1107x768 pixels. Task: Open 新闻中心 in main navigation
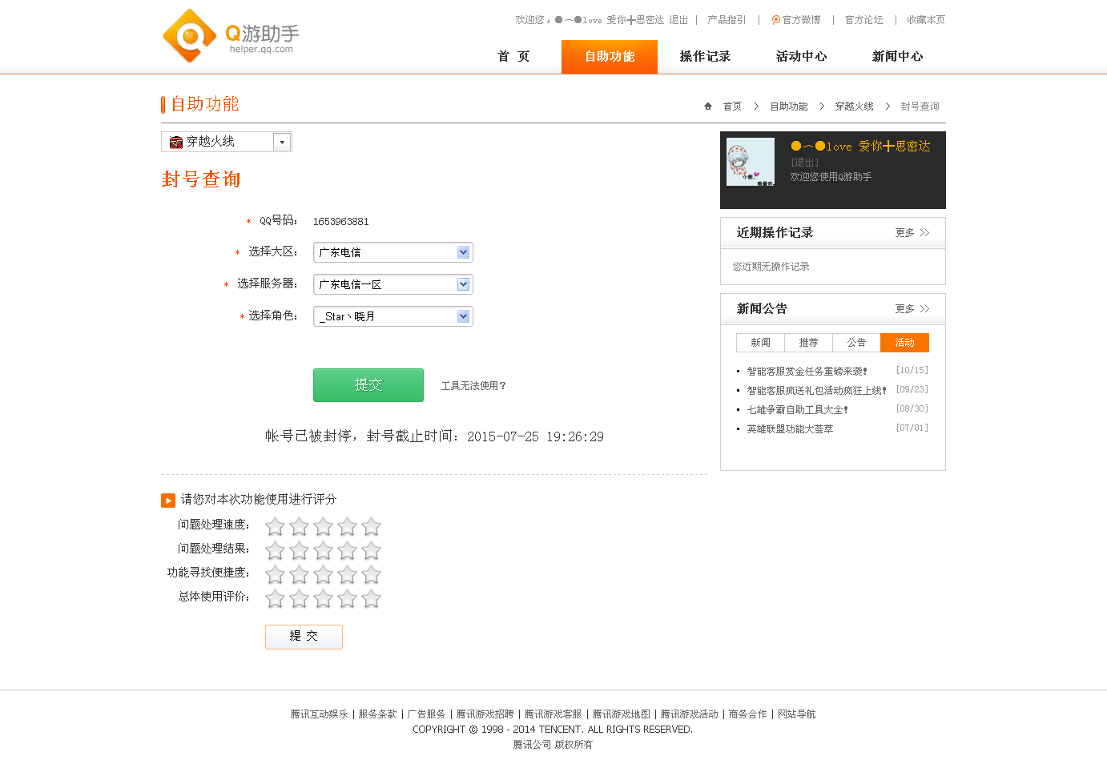click(x=897, y=56)
